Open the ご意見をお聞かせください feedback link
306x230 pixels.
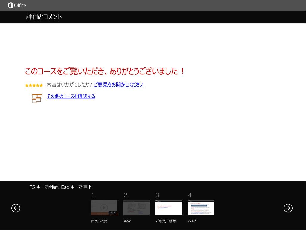pyautogui.click(x=119, y=84)
